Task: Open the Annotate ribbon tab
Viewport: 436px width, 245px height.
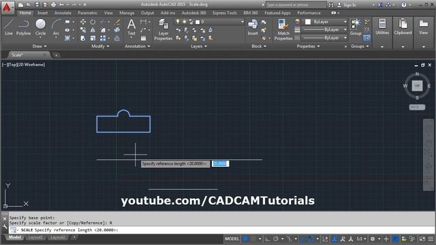Action: (63, 13)
